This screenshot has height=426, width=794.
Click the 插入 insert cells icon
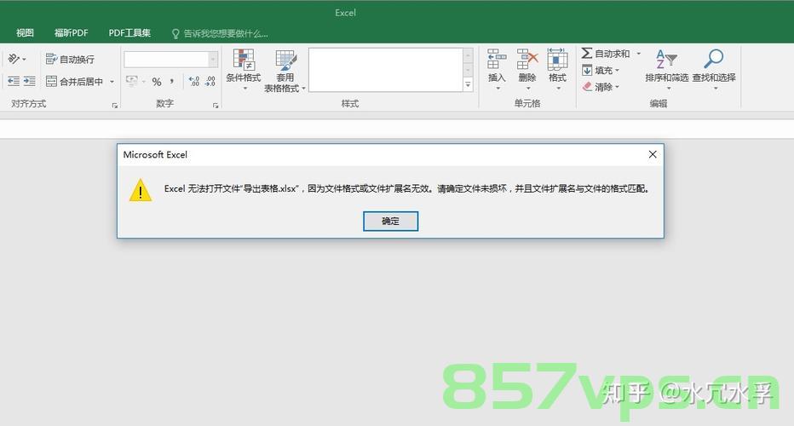(x=497, y=60)
